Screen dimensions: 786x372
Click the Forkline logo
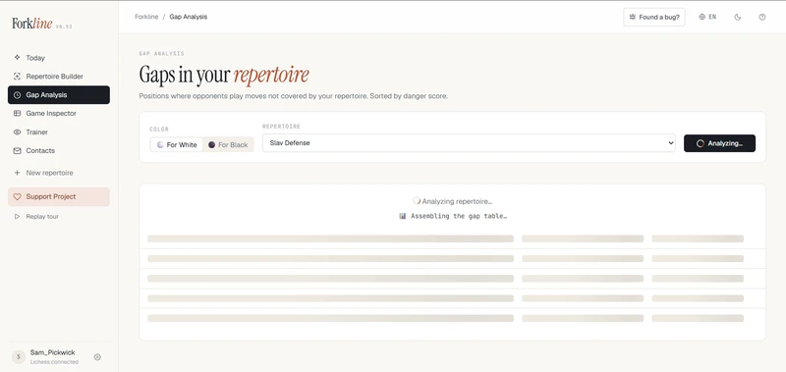click(32, 24)
